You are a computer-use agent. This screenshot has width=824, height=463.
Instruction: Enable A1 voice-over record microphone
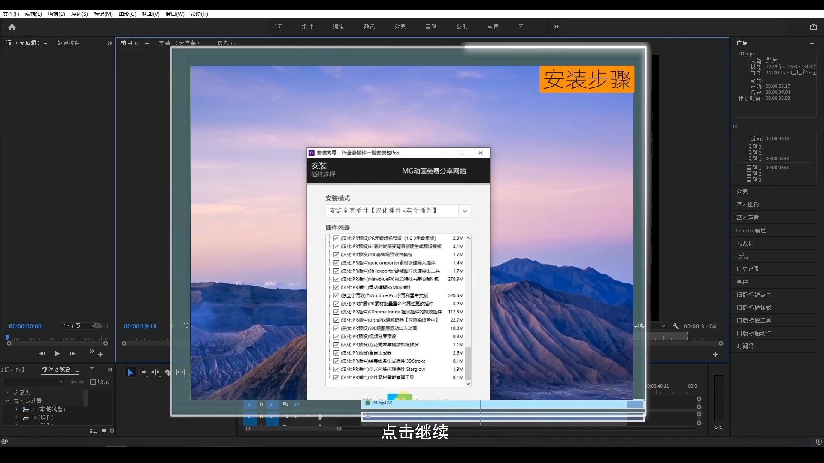(320, 417)
